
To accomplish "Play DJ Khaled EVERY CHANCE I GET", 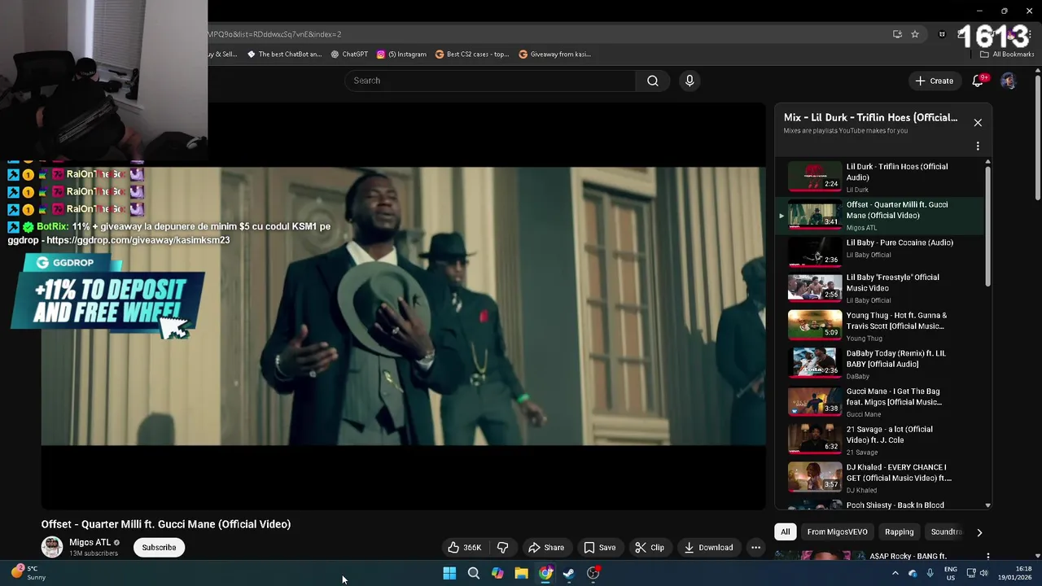I will (881, 478).
